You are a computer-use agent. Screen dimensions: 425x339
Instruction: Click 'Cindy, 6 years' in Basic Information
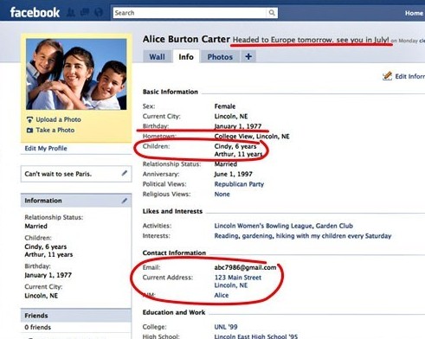click(235, 146)
